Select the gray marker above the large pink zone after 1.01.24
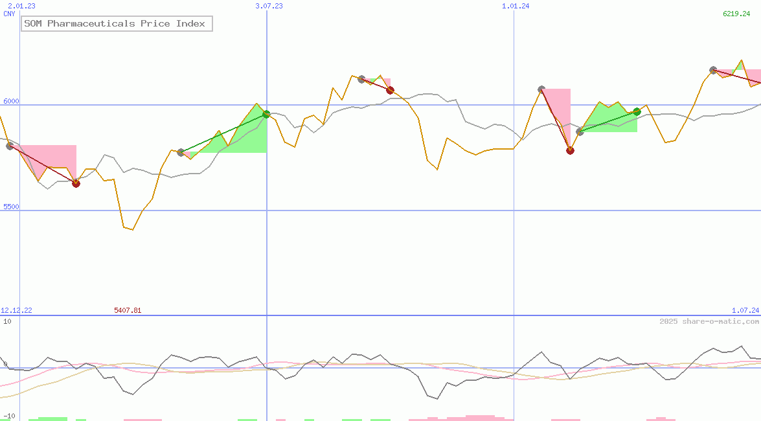 click(541, 89)
